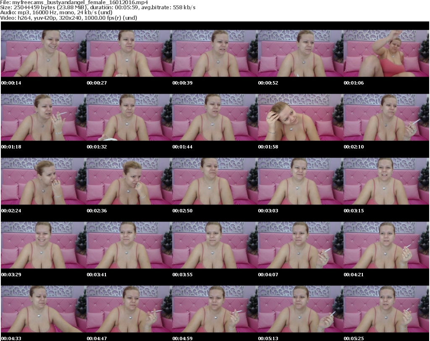Open the thumbnail frame at 00:00:39

[215, 53]
